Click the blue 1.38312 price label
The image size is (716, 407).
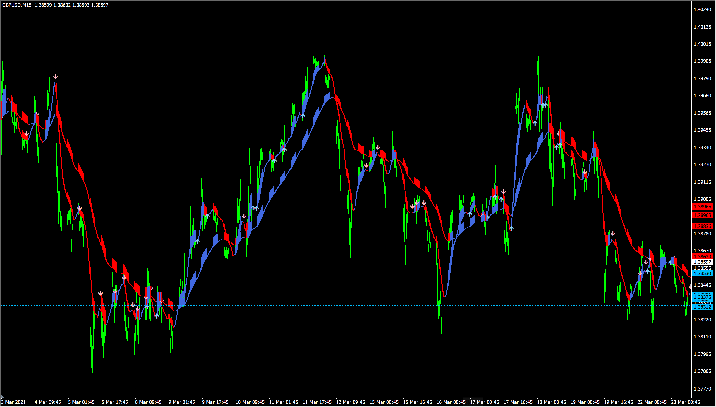tap(702, 307)
